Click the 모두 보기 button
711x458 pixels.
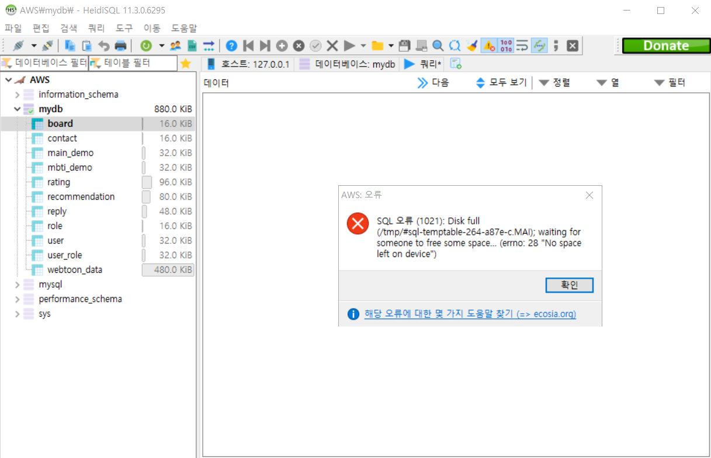point(501,83)
